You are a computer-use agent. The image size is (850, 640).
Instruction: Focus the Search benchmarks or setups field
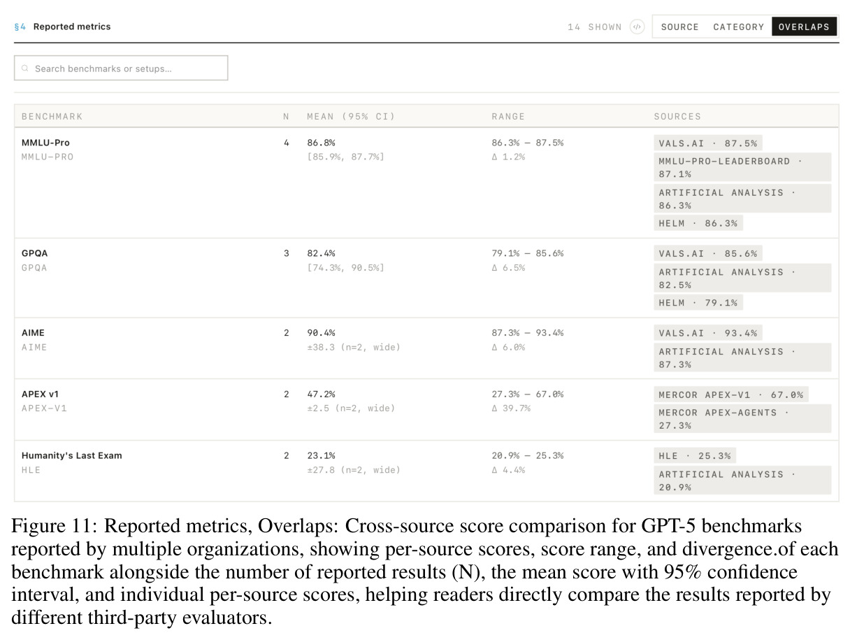click(x=121, y=68)
